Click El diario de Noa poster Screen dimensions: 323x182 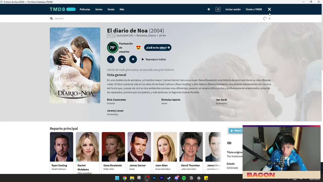[75, 65]
